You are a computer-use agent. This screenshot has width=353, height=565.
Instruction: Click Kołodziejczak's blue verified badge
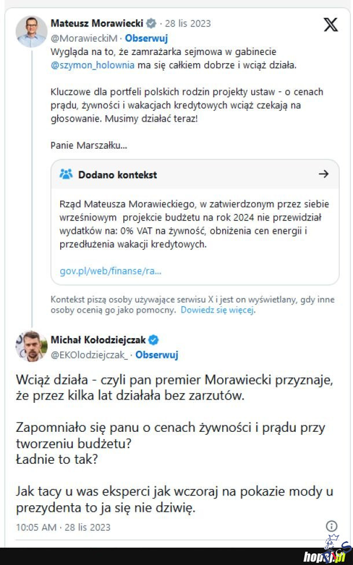[154, 340]
